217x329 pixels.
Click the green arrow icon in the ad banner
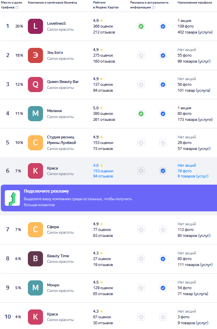tap(12, 198)
